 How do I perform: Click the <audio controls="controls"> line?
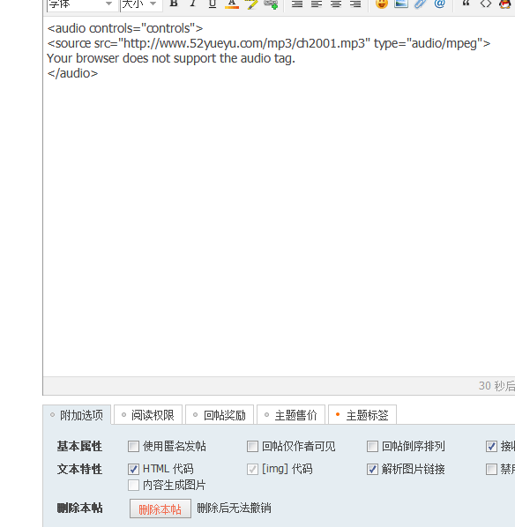(x=125, y=28)
